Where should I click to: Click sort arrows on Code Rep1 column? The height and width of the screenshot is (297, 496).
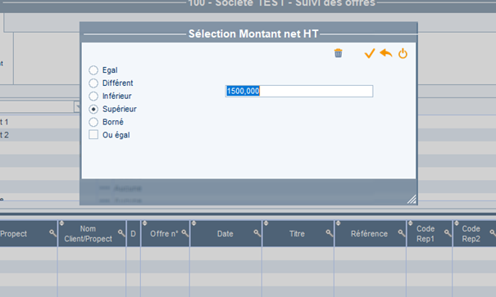point(410,223)
